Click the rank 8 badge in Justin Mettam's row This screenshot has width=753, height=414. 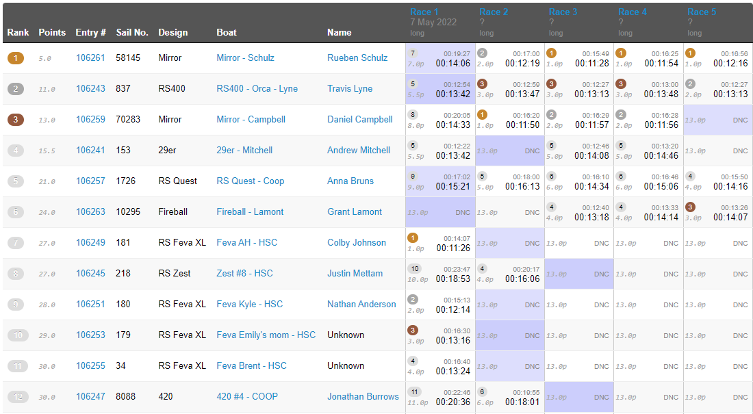[x=15, y=273]
